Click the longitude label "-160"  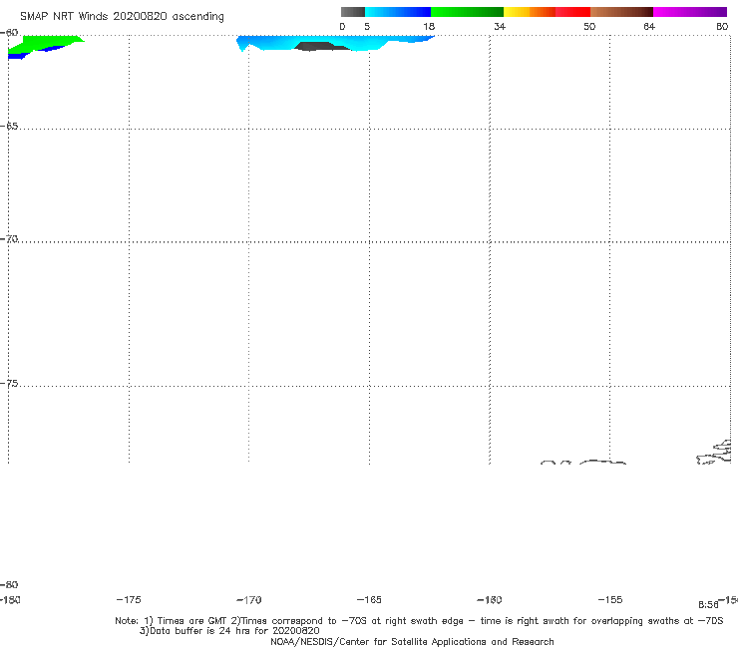click(490, 600)
